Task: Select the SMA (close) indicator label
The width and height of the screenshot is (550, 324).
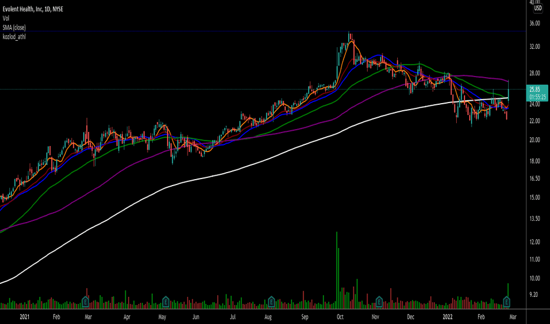Action: coord(14,27)
